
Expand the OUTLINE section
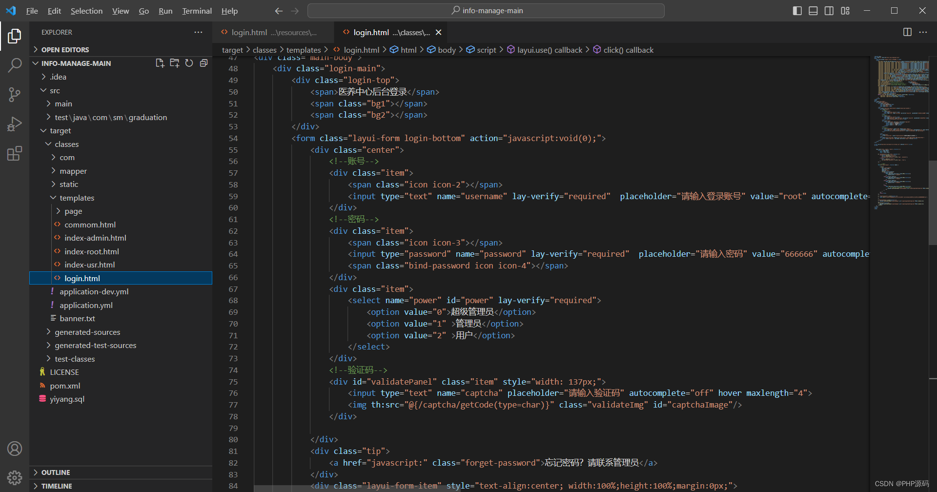coord(121,472)
